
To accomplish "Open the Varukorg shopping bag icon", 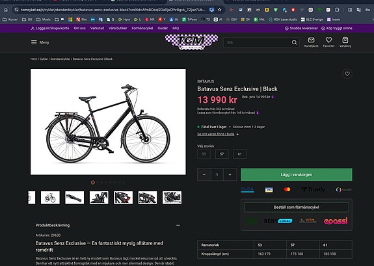I will 345,40.
